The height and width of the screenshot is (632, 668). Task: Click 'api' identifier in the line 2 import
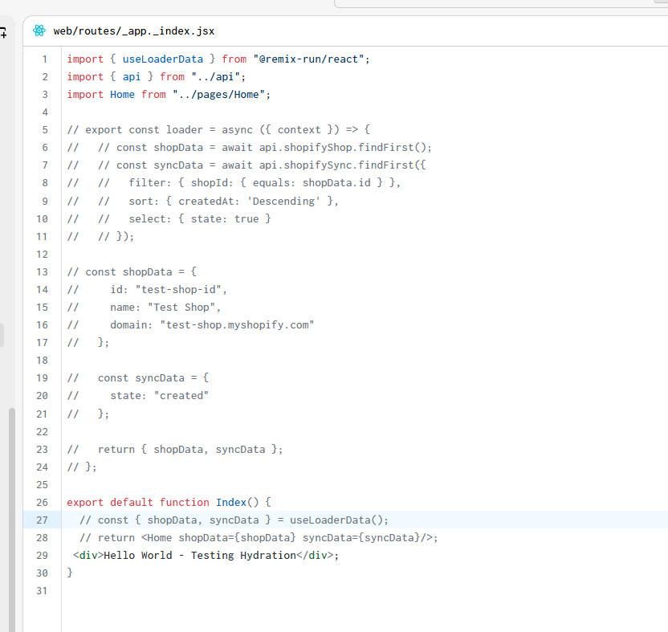click(x=132, y=77)
